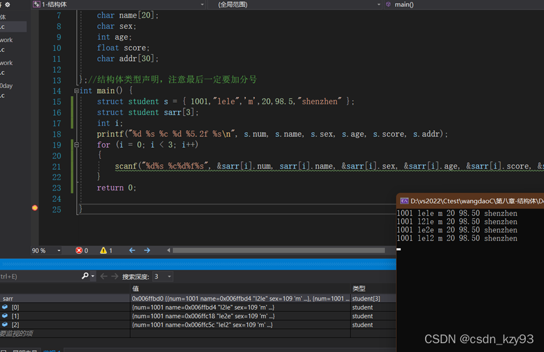Navigate forward with the blue right arrow
Viewport: 544px width, 352px height.
[x=147, y=250]
